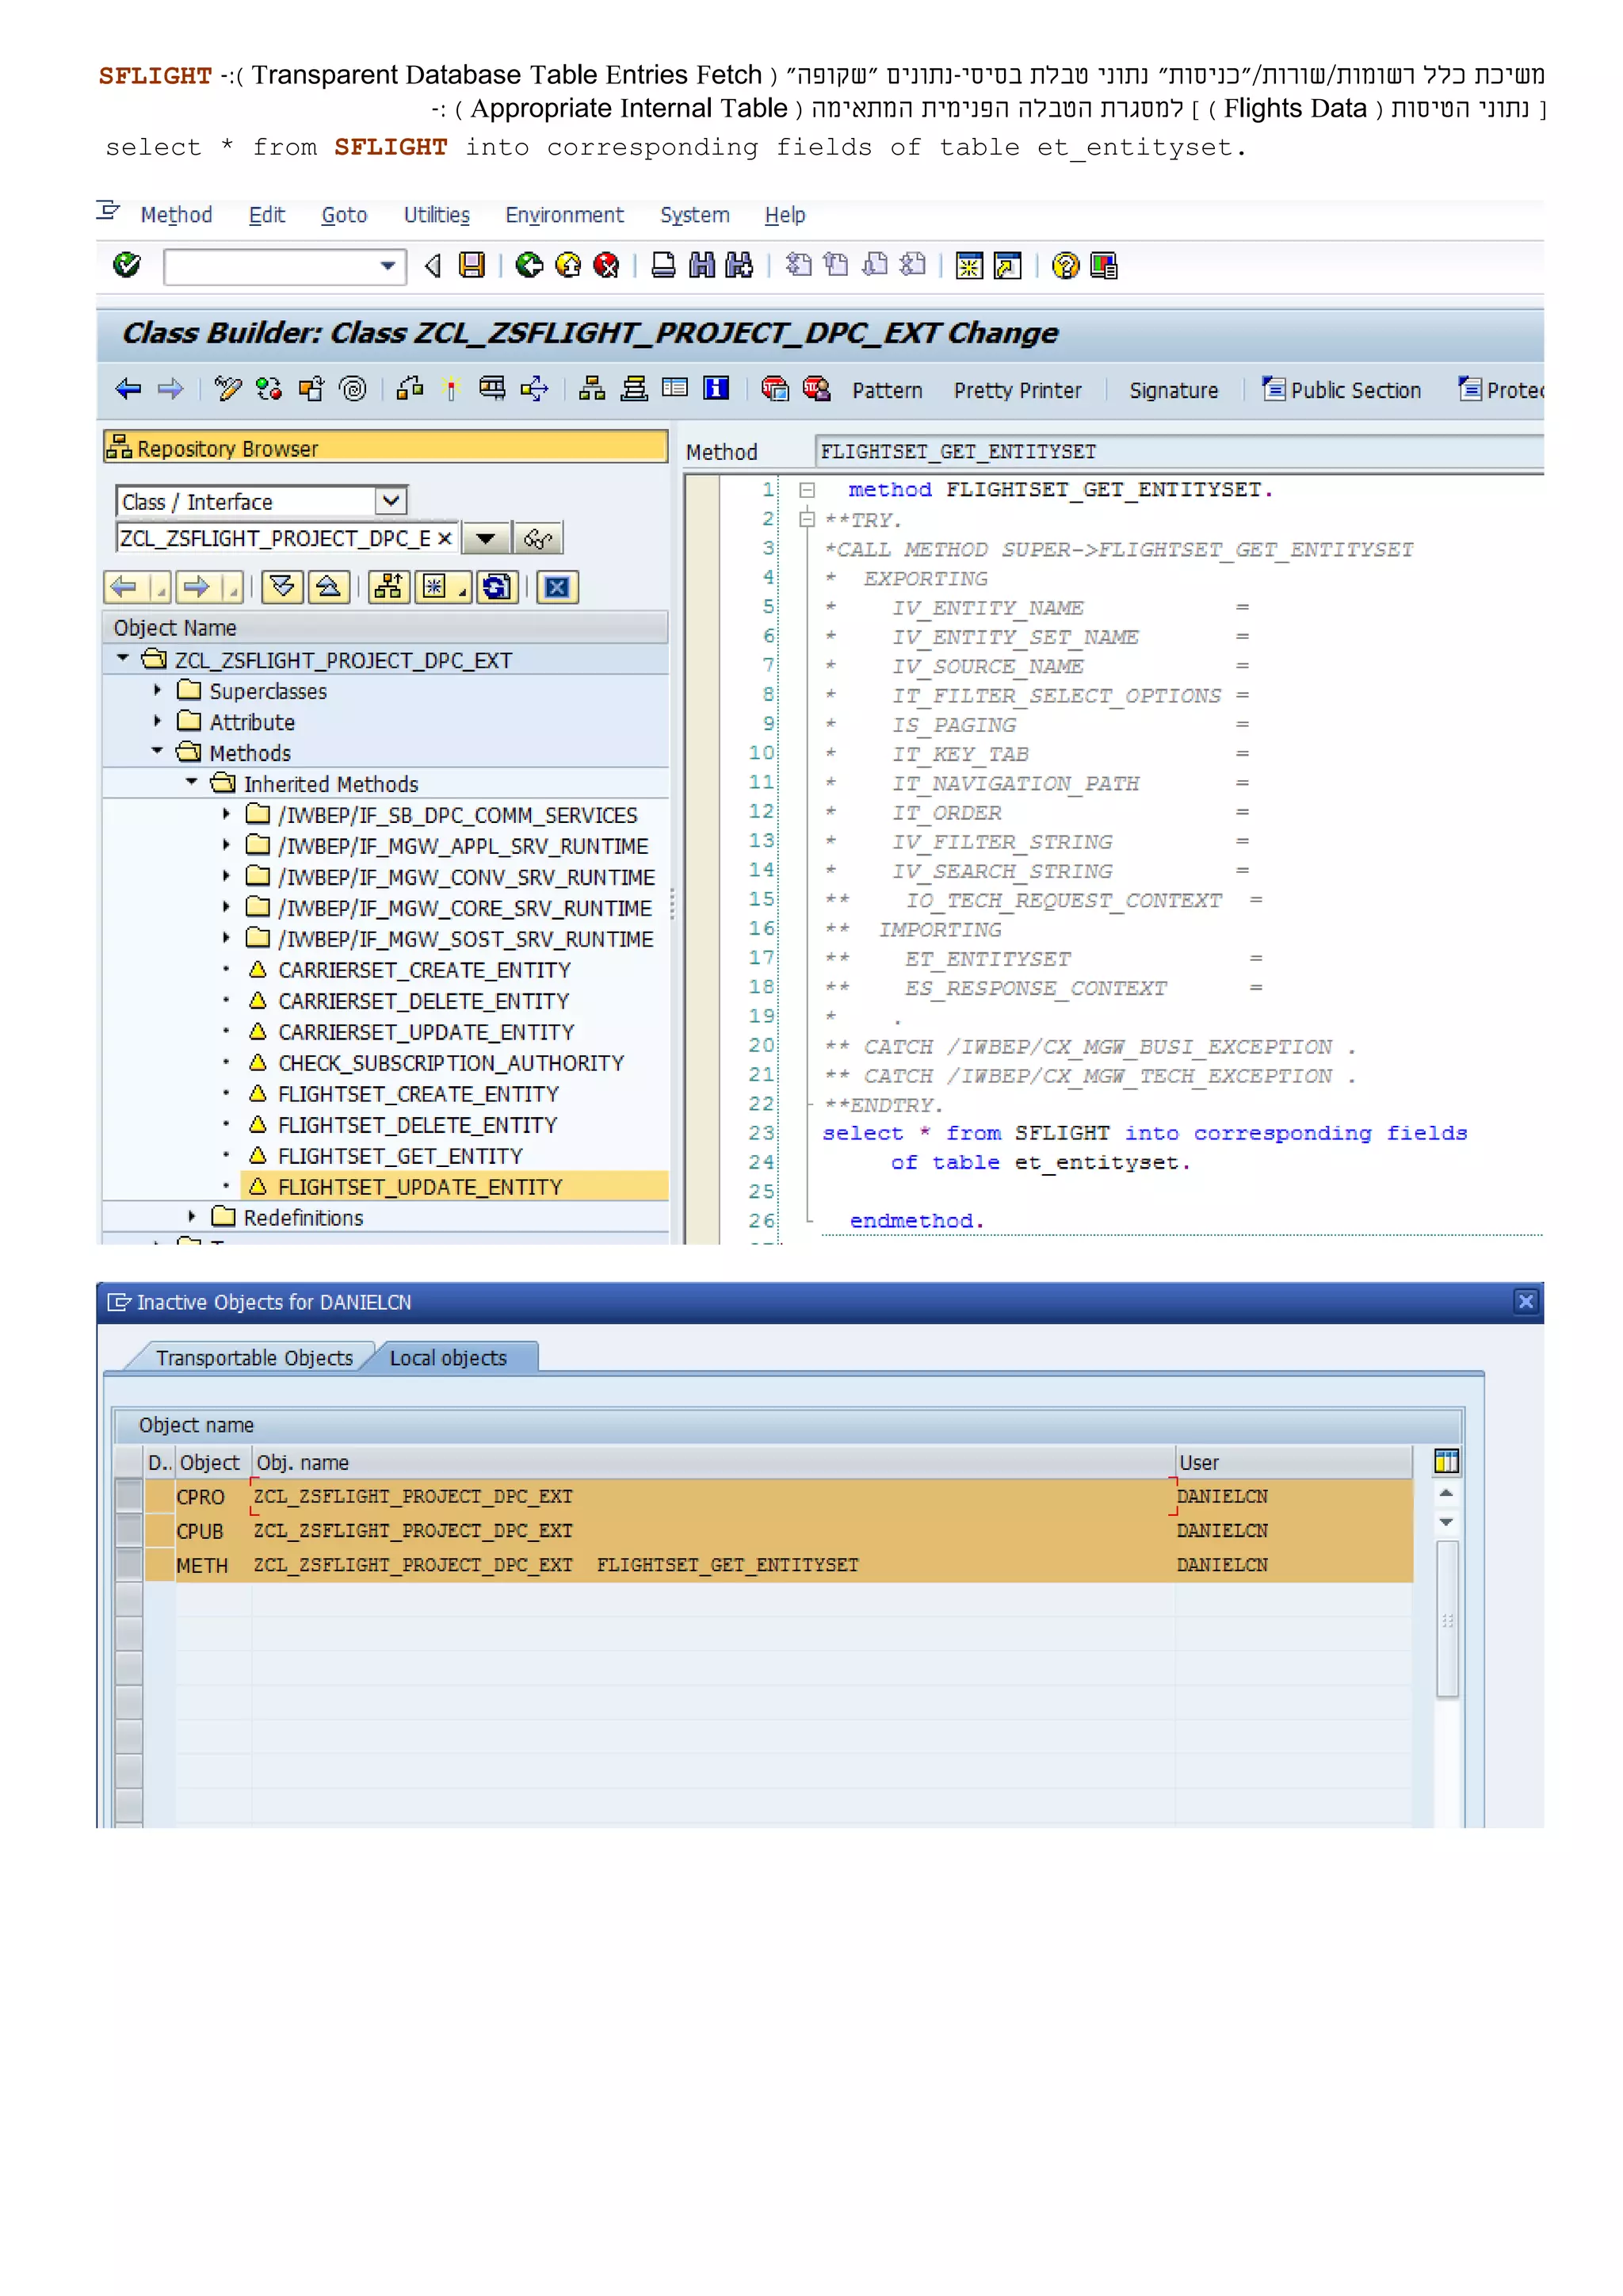Viewport: 1623px width, 2296px height.
Task: Collapse the Inherited Methods node
Action: (192, 783)
